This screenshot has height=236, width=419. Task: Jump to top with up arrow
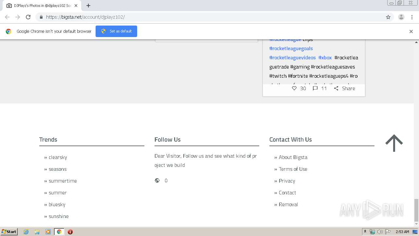point(394,143)
